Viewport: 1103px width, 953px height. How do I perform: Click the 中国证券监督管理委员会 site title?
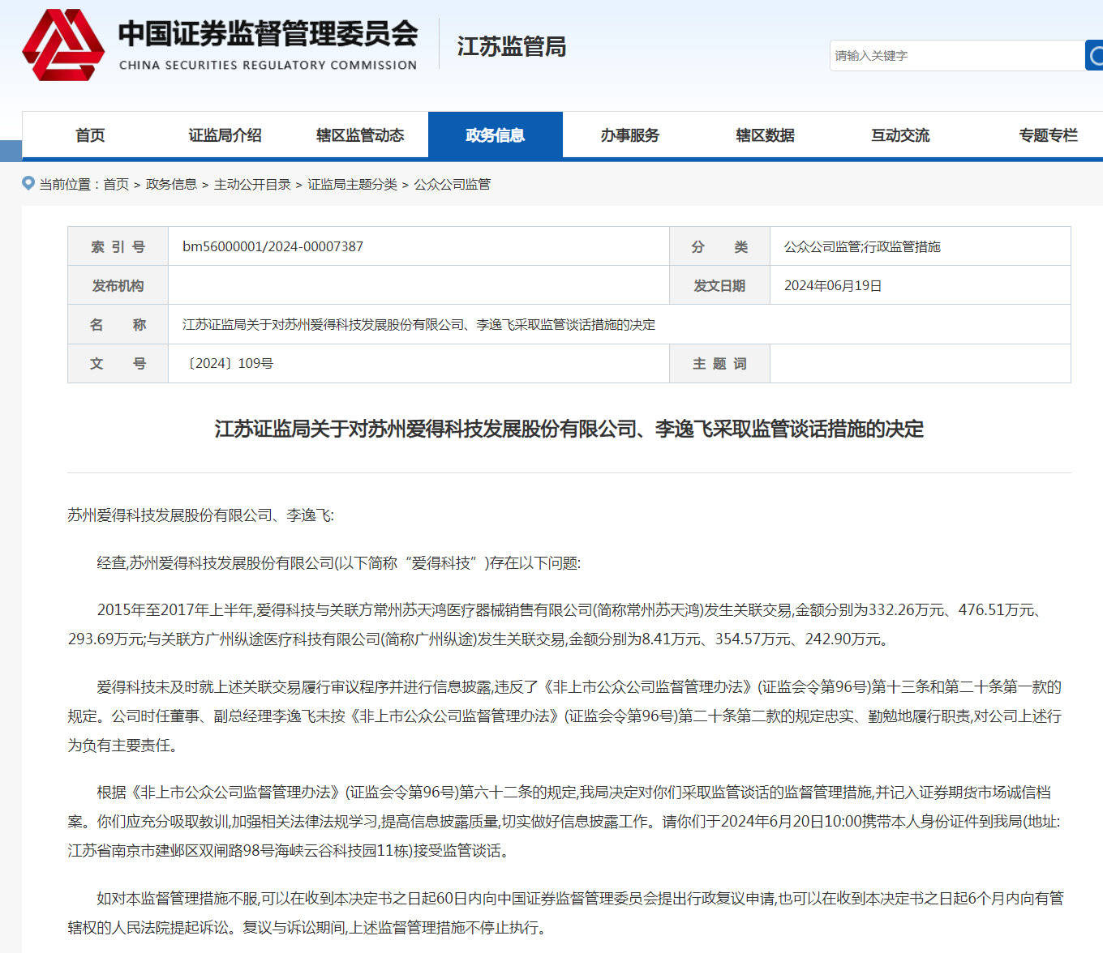pos(268,34)
